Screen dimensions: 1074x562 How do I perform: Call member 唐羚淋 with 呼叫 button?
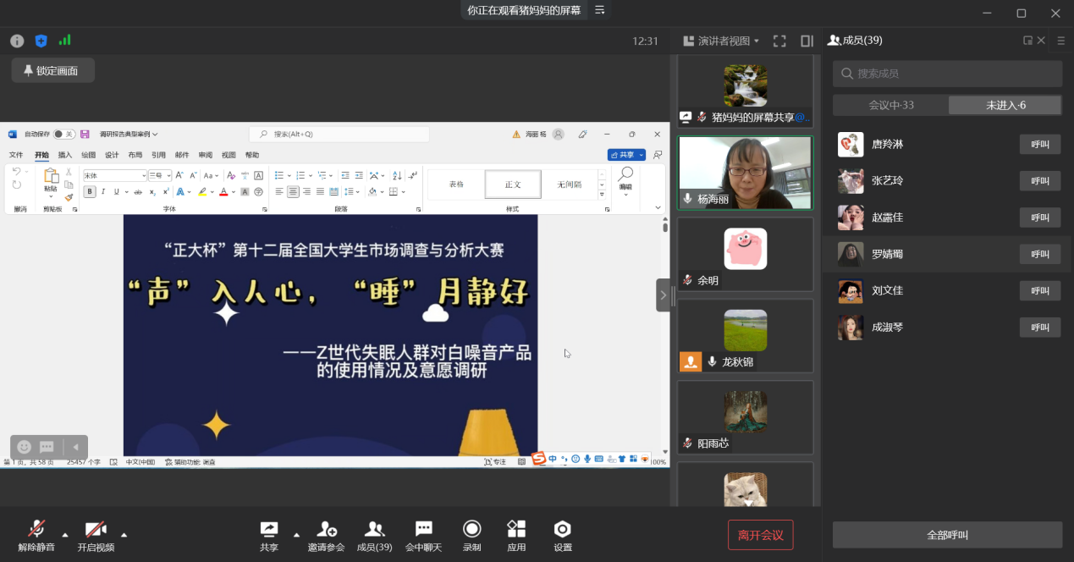tap(1039, 144)
